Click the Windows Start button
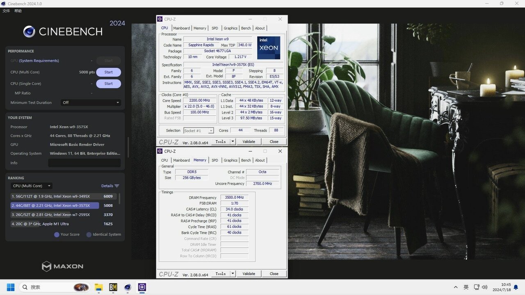 11,287
